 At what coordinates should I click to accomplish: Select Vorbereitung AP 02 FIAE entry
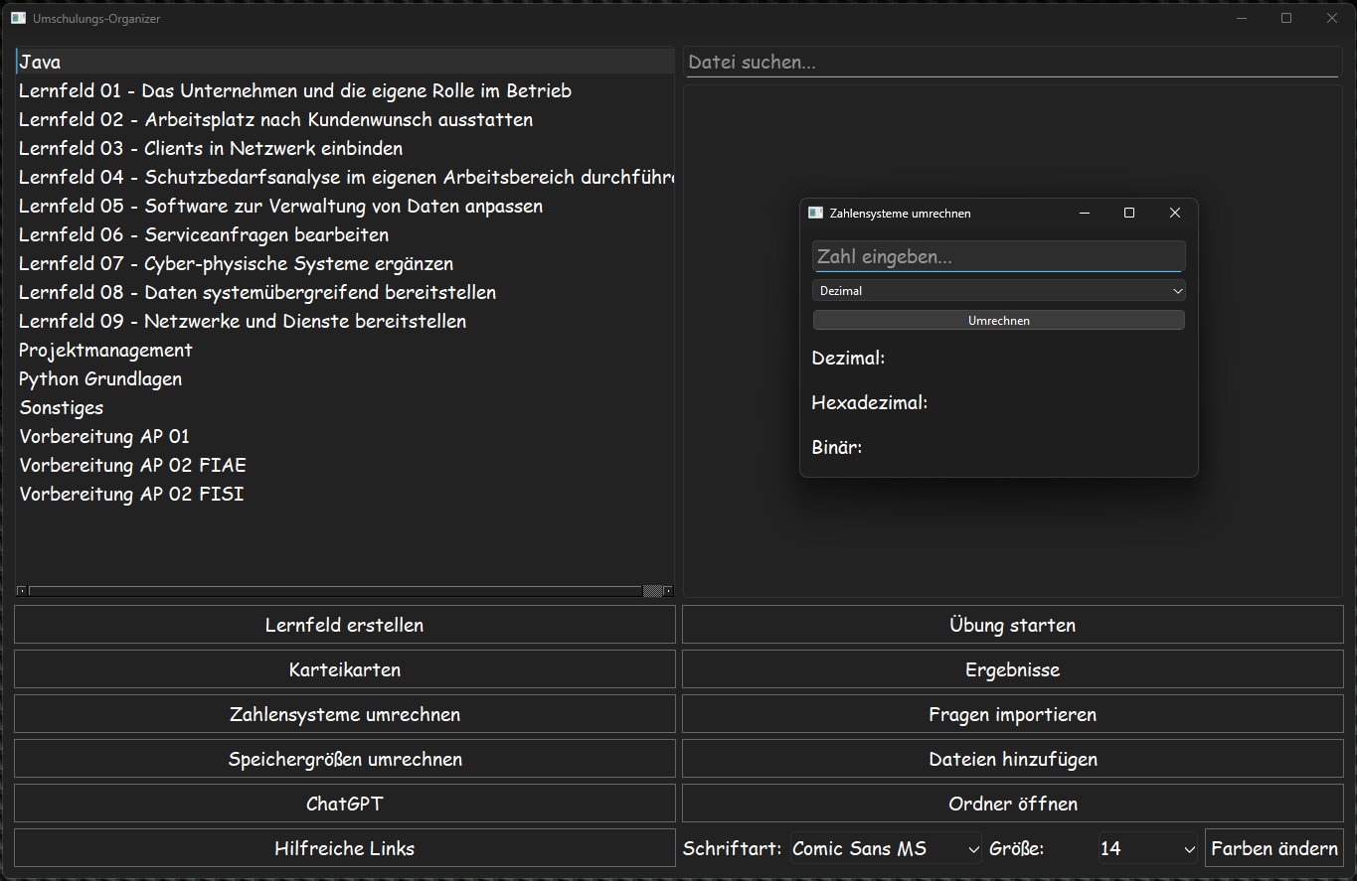click(345, 465)
